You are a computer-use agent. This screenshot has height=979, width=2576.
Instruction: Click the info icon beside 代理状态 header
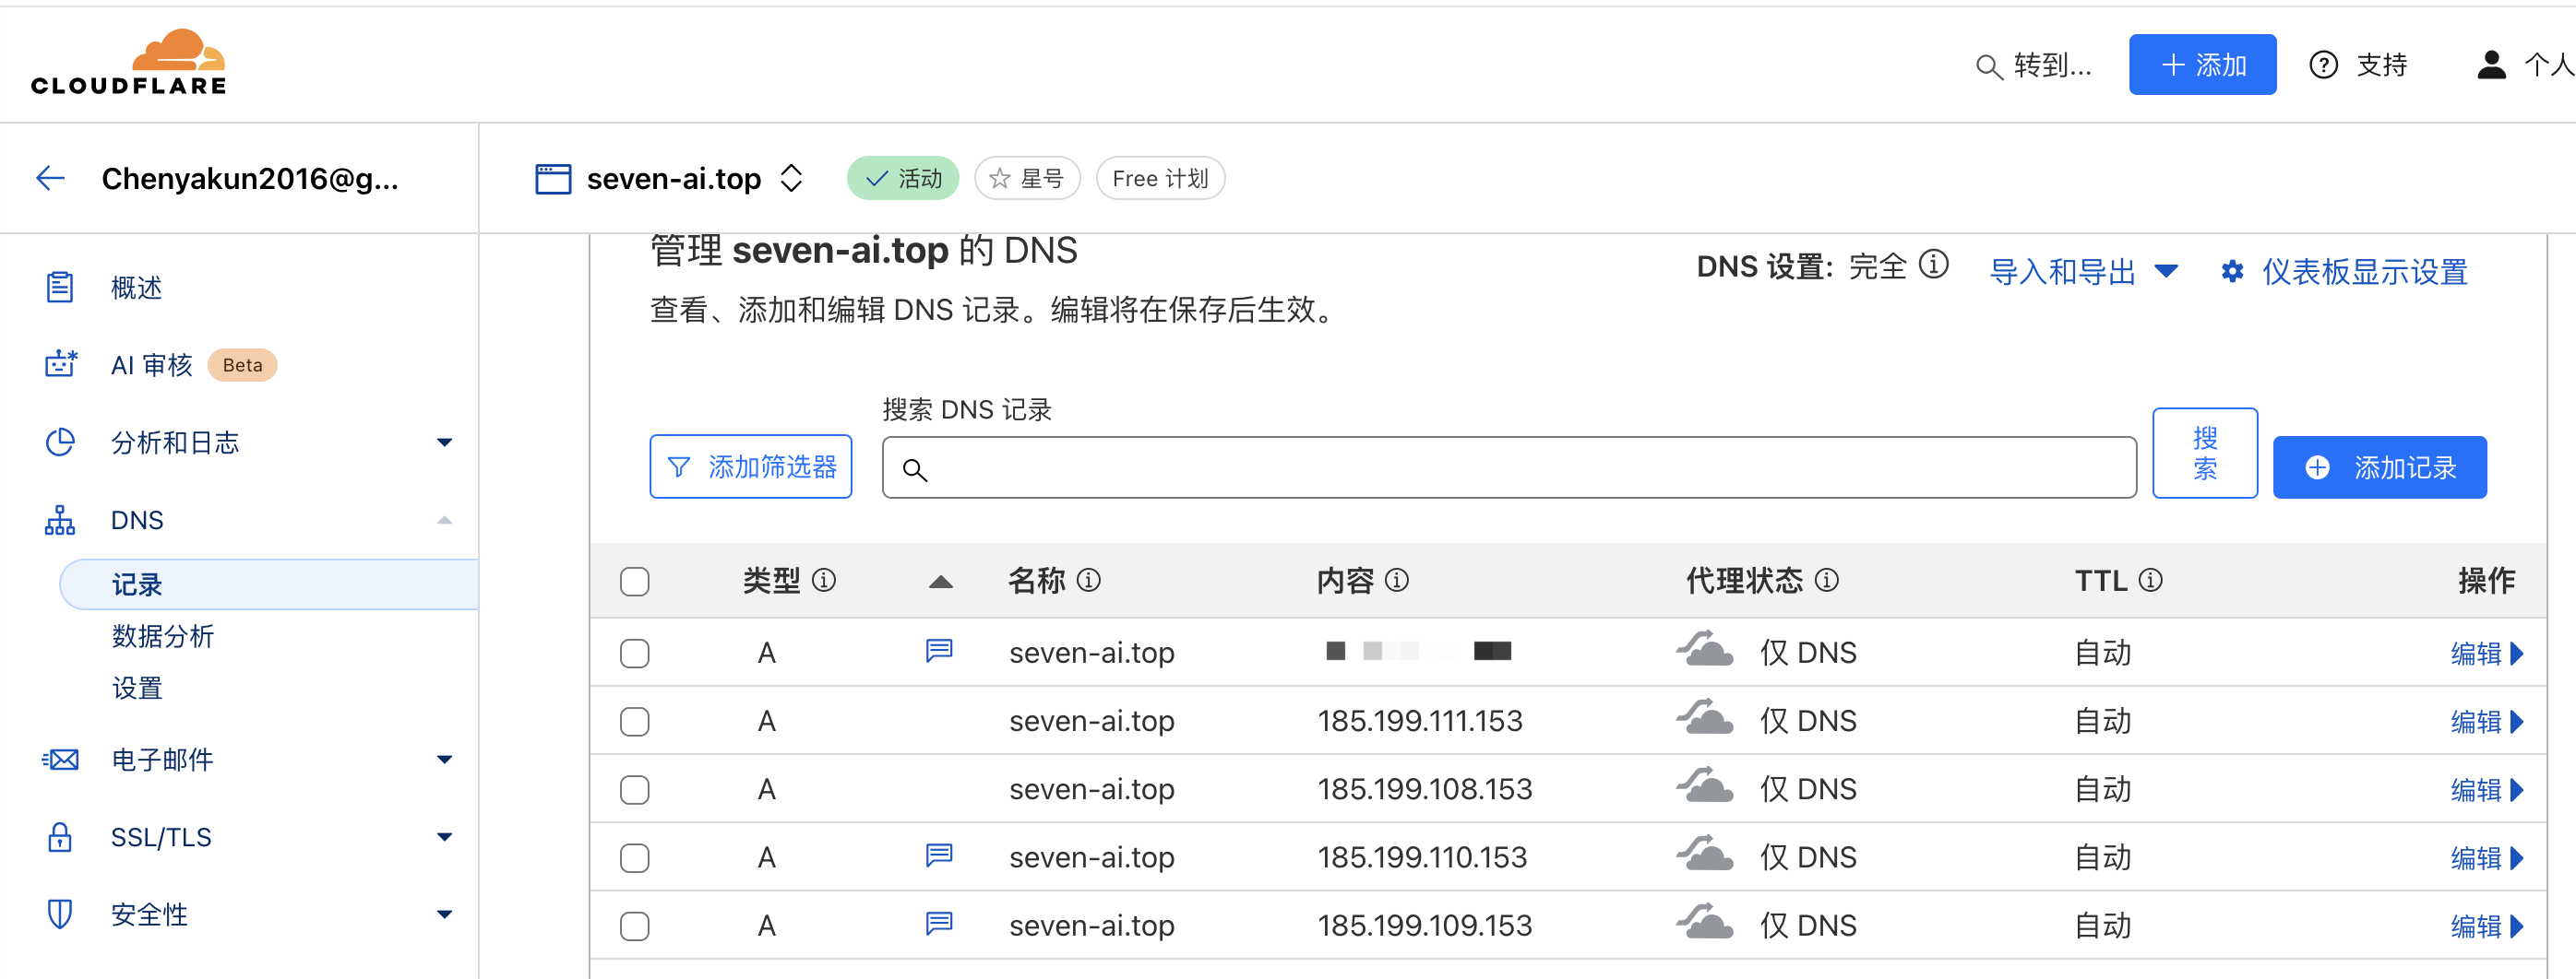(x=1826, y=580)
